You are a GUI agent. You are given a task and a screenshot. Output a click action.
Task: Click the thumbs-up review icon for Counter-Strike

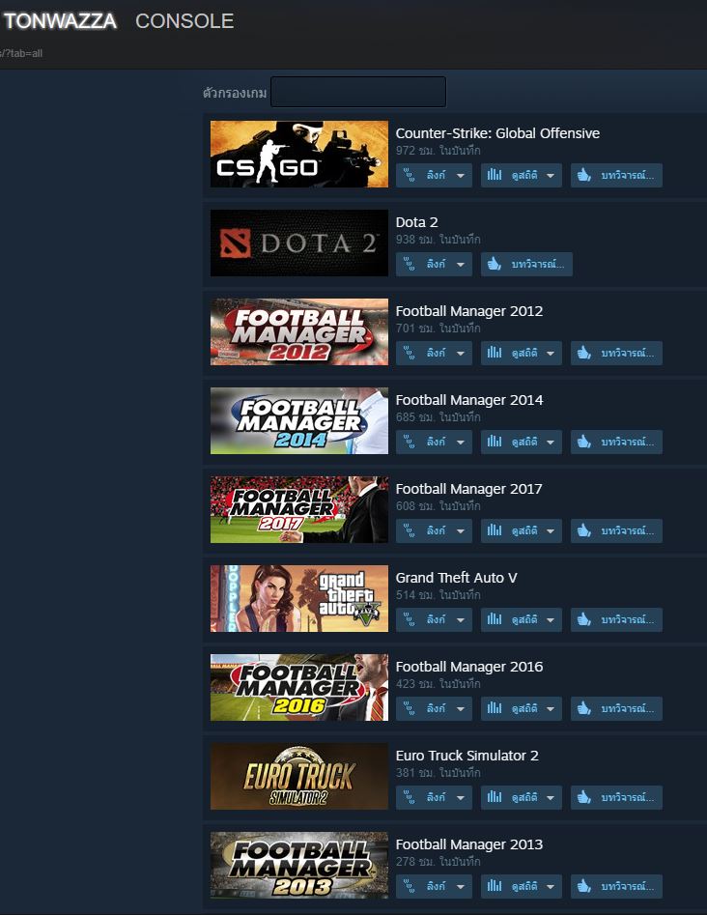pos(584,175)
